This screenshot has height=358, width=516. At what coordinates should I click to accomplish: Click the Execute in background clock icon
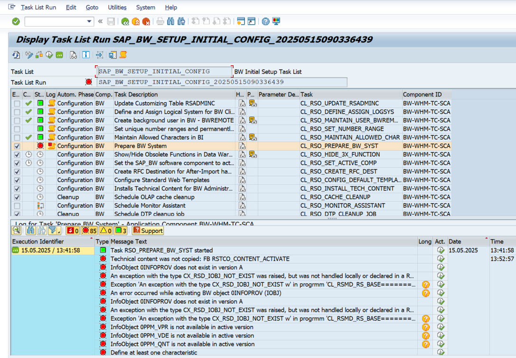(x=49, y=55)
